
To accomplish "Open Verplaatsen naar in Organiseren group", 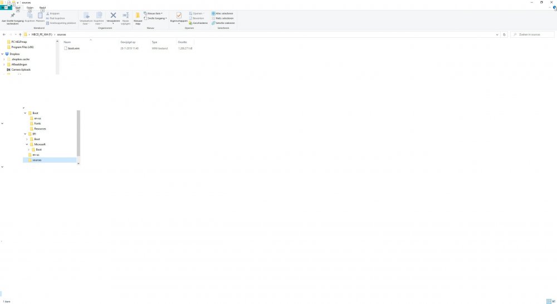I will click(x=86, y=18).
